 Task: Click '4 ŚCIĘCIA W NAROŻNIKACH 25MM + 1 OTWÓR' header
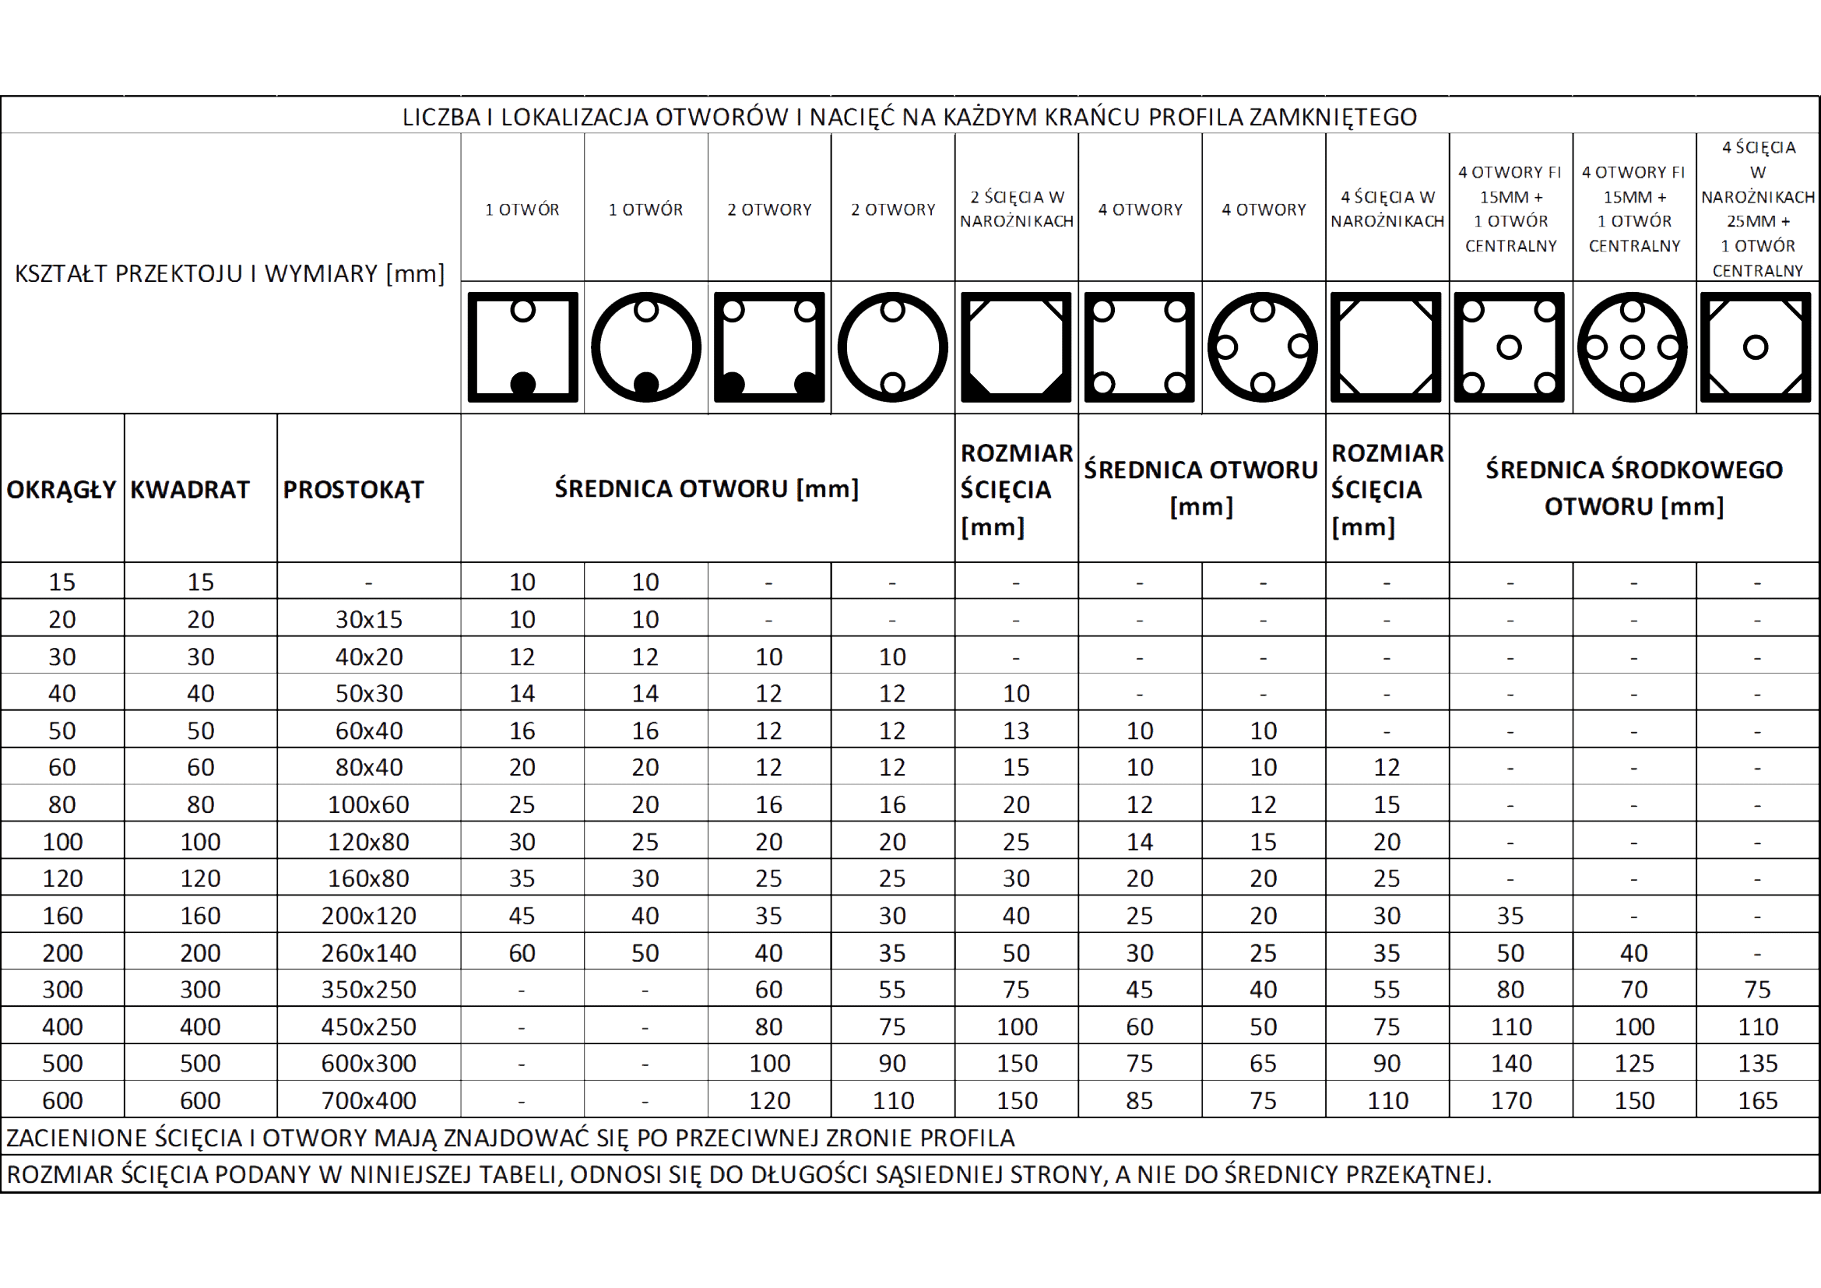1758,209
